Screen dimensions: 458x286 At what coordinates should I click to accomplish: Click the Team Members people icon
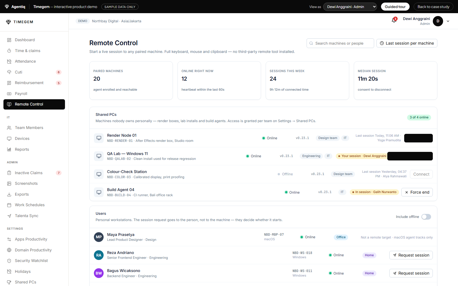tap(9, 128)
